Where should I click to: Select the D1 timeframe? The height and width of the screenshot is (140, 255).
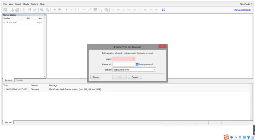[145, 10]
